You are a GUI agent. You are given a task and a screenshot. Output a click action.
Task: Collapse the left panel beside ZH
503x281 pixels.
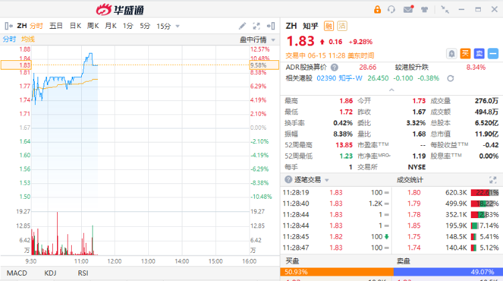coord(9,26)
